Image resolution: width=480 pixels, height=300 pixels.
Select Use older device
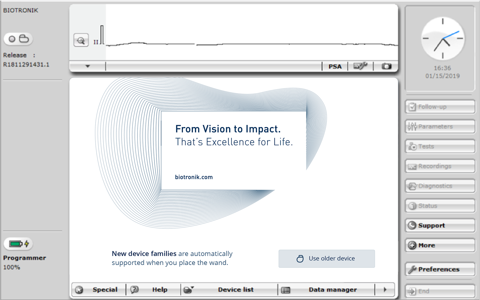pos(326,259)
